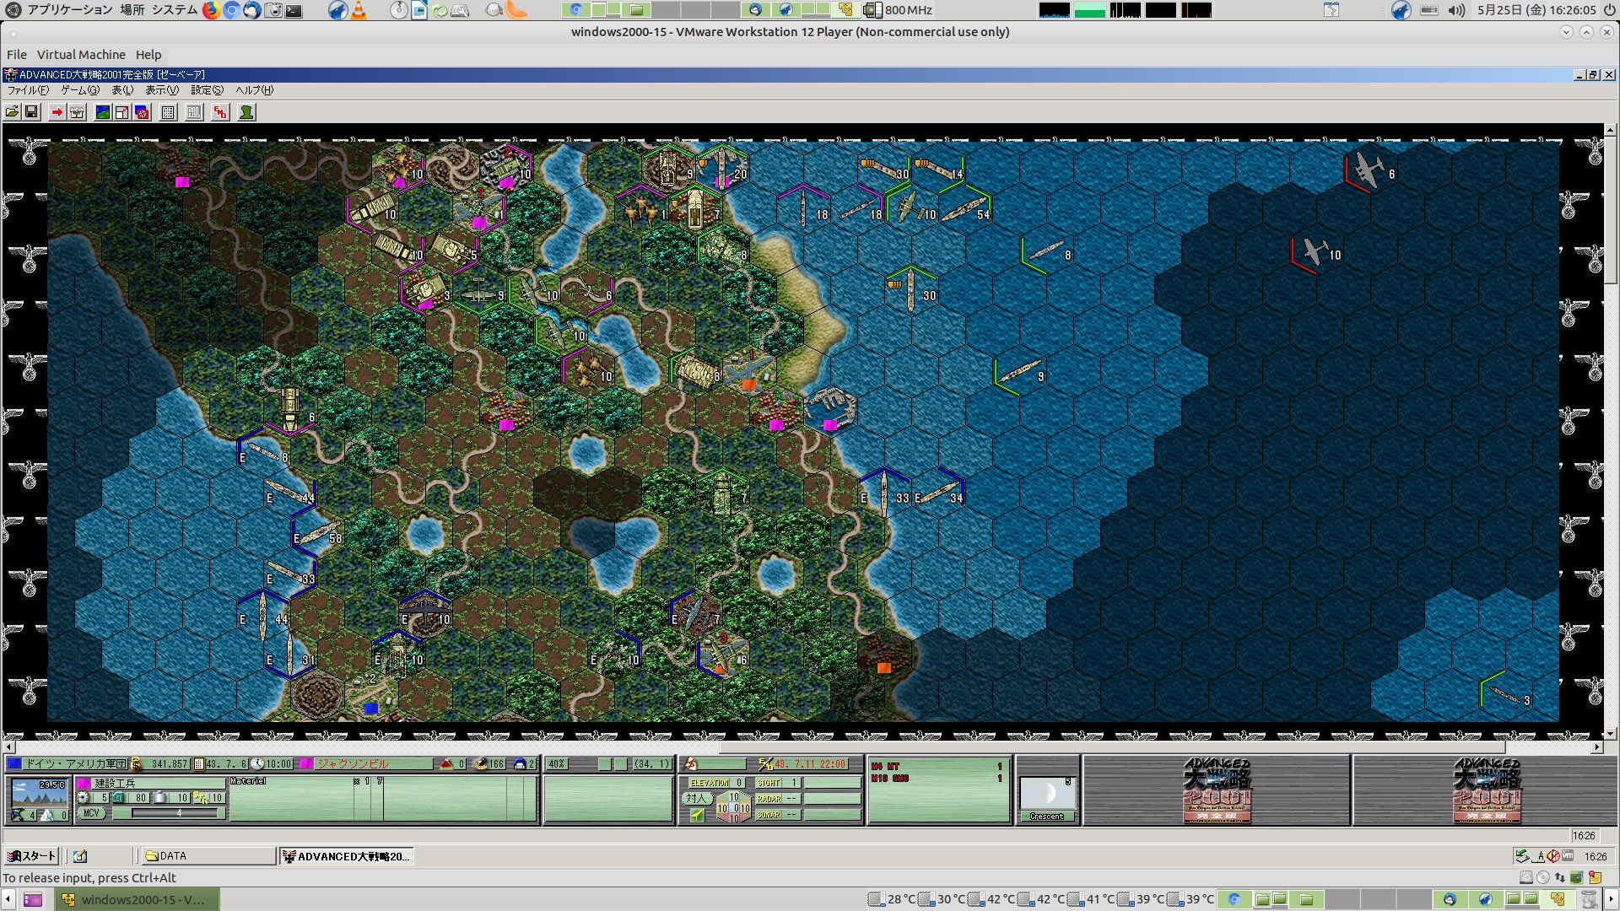Click the red arrow toolbar icon
Screen dimensions: 1620x911
point(57,112)
